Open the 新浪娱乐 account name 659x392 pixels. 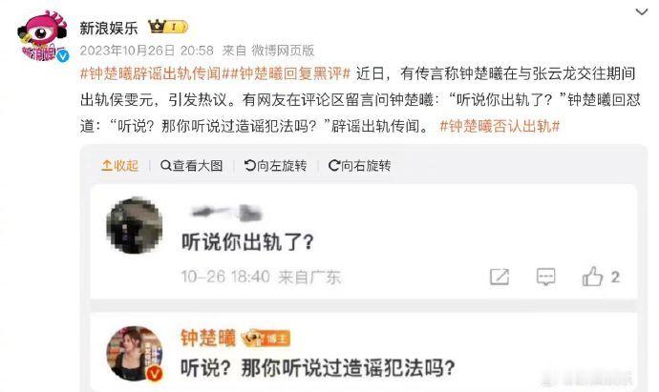[x=109, y=28]
